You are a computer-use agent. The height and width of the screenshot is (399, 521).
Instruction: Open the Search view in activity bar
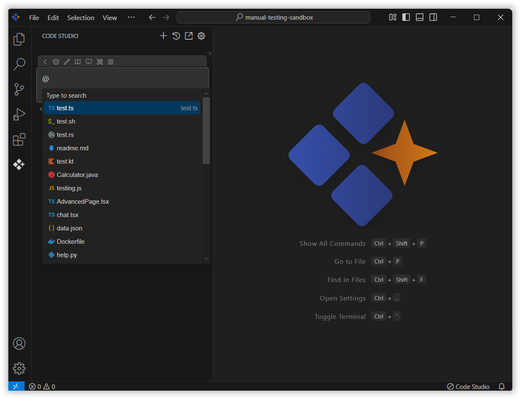pos(19,64)
